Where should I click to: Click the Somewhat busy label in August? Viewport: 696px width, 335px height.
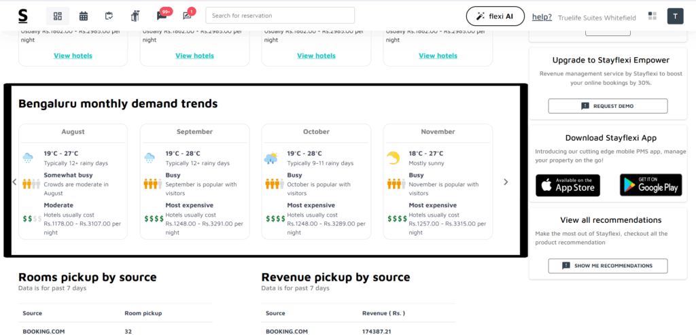click(x=69, y=175)
